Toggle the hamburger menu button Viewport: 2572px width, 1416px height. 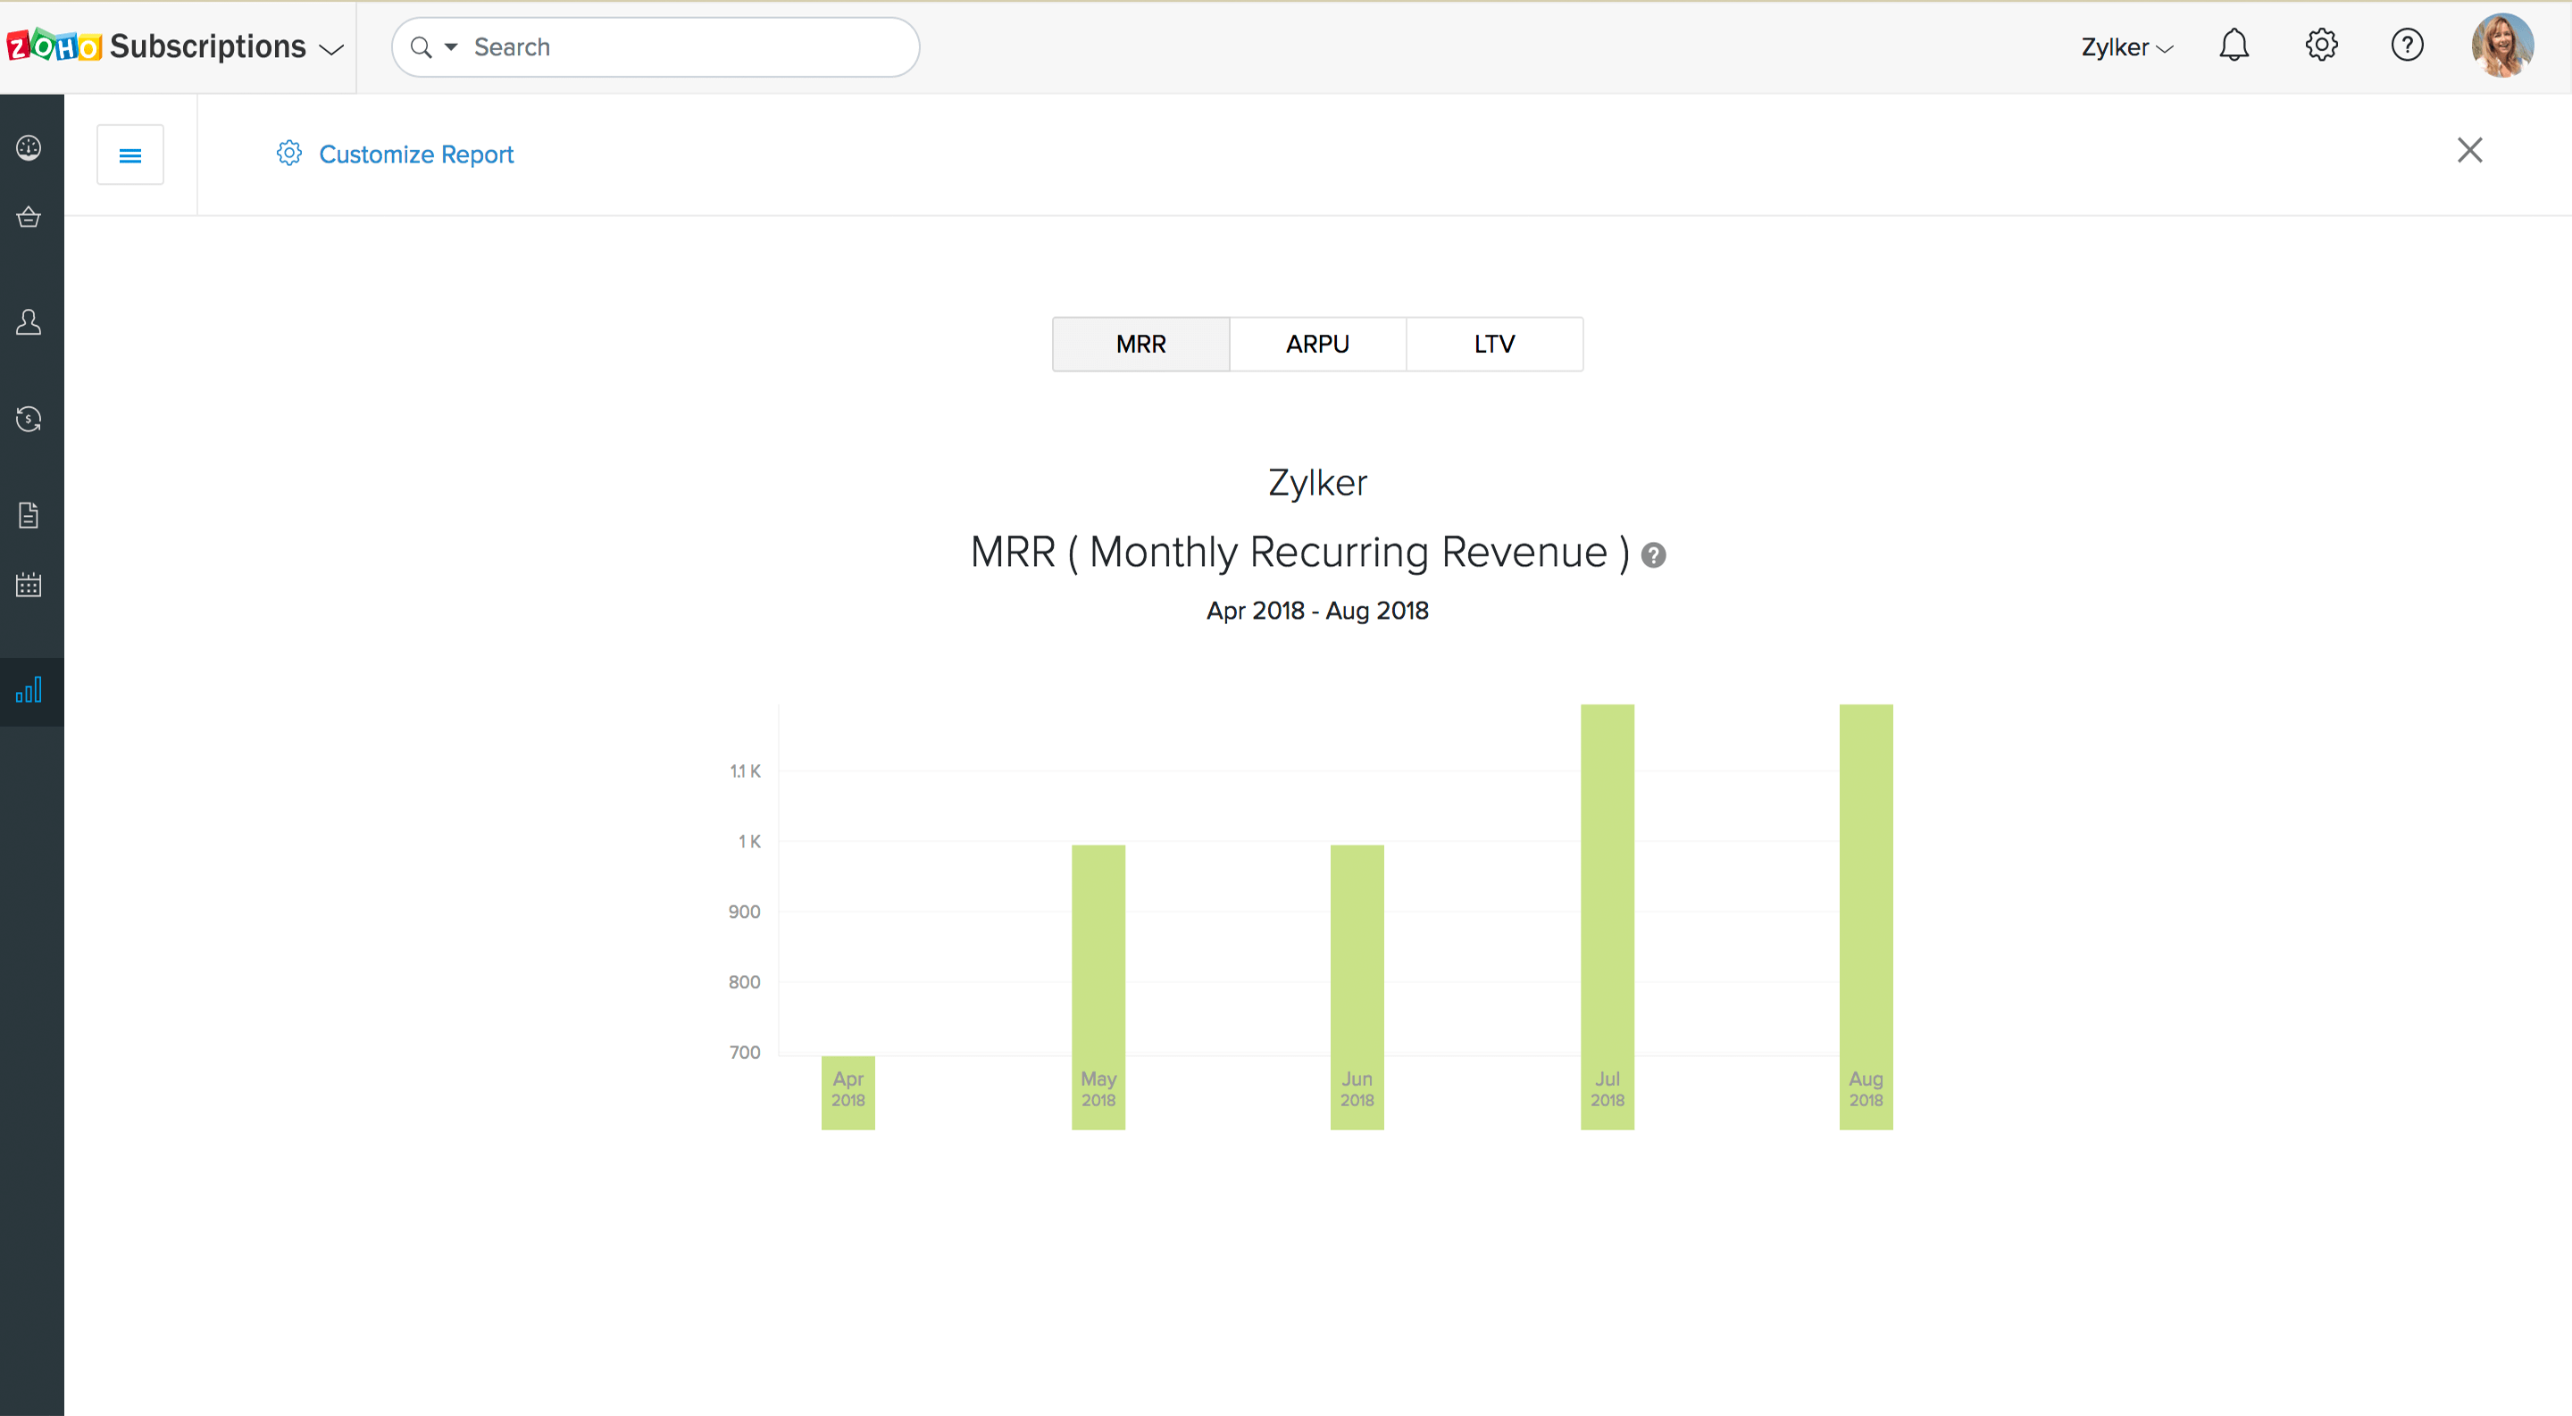point(129,154)
